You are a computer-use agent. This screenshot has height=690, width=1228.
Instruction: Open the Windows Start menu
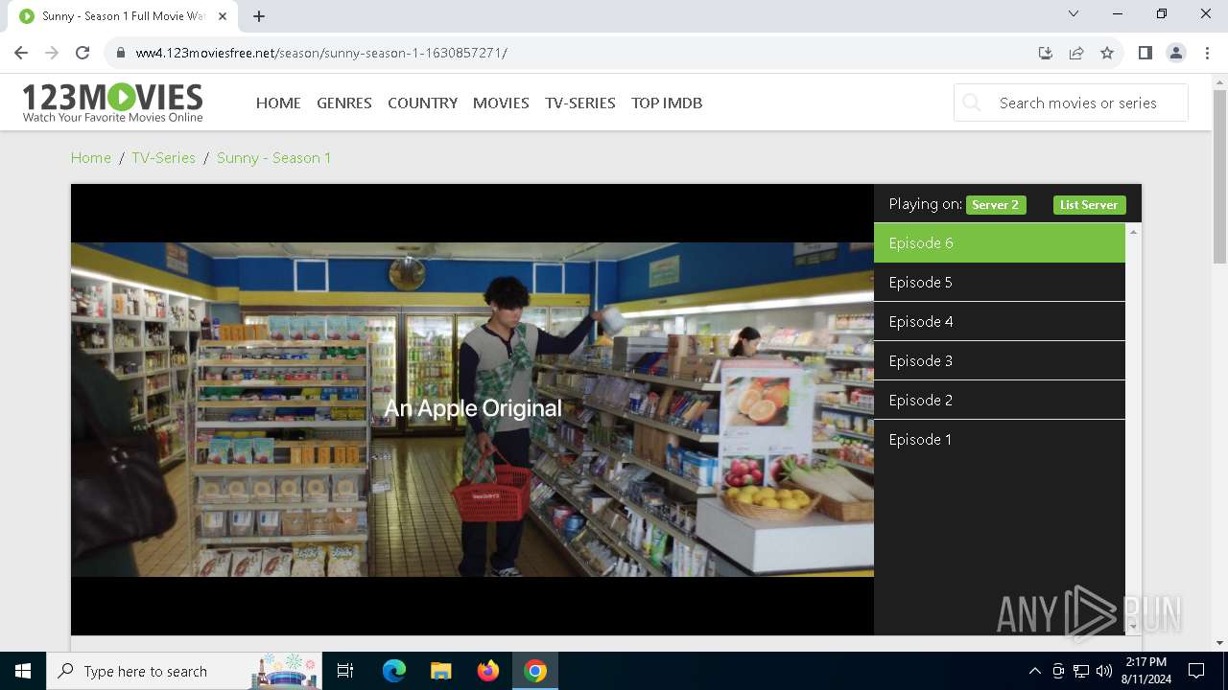pyautogui.click(x=23, y=671)
